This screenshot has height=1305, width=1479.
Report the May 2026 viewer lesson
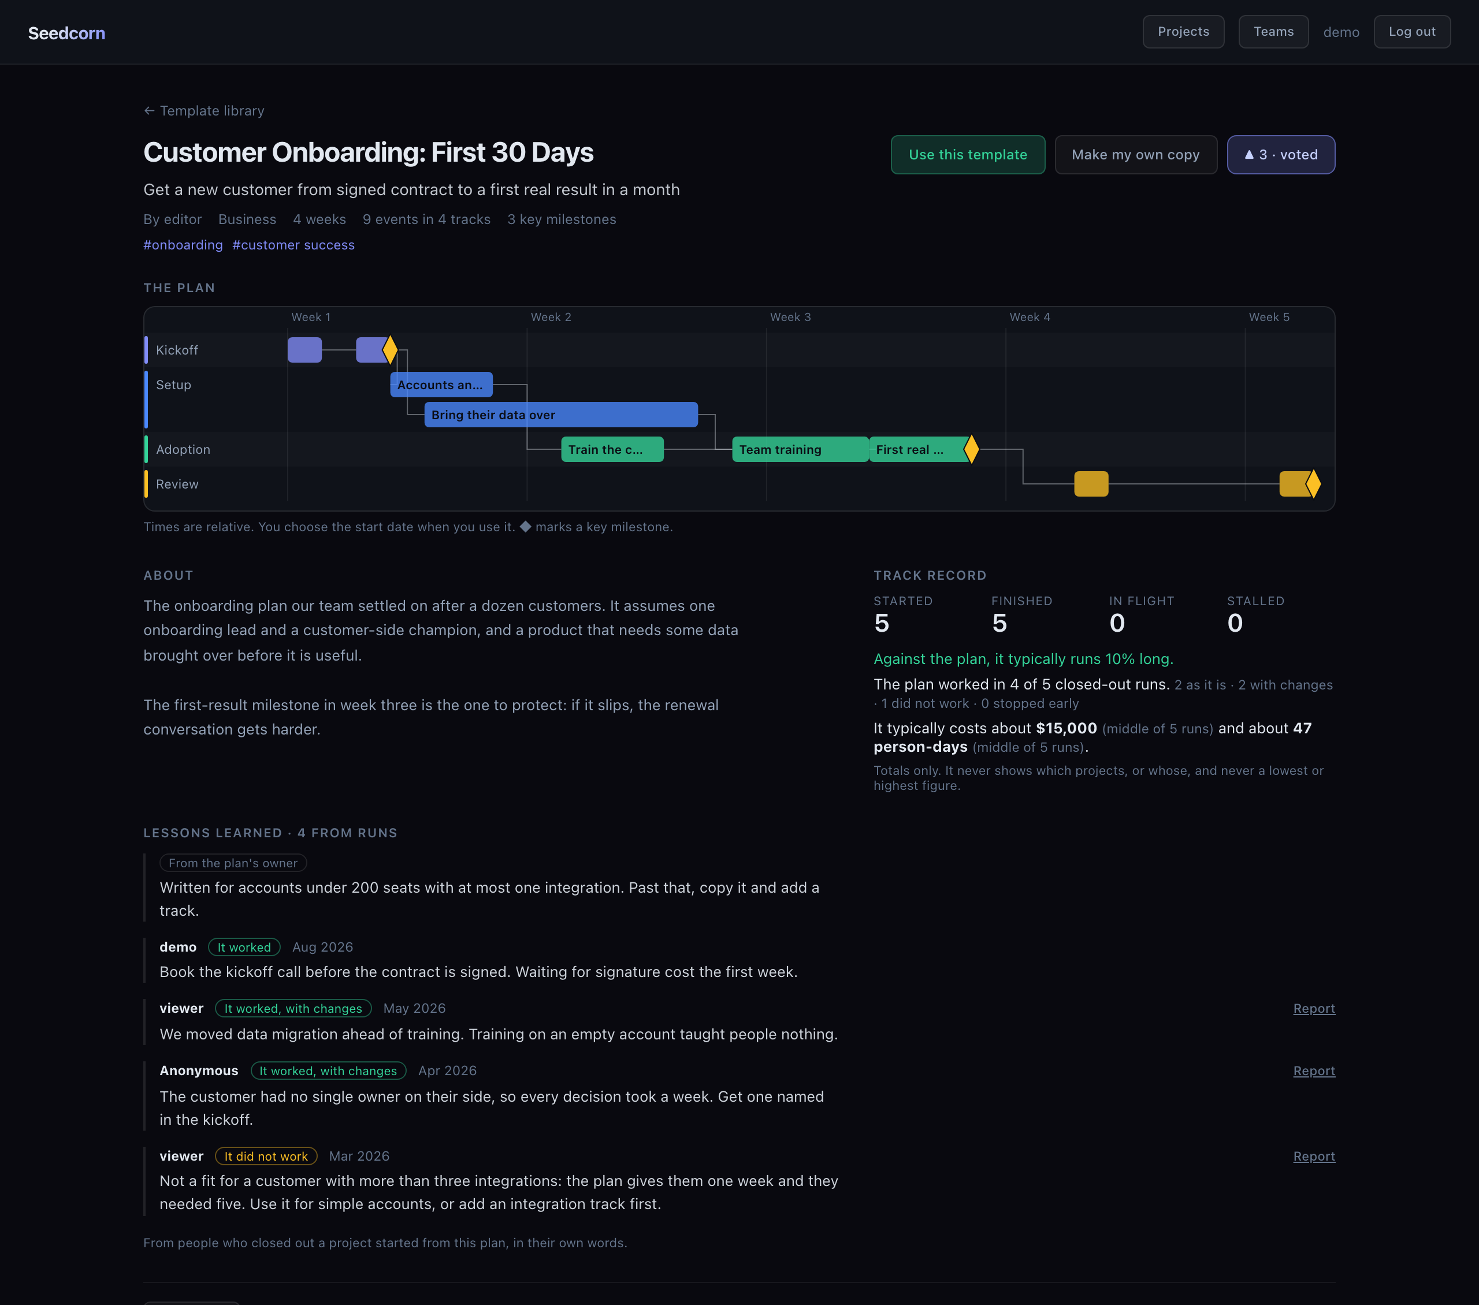tap(1314, 1008)
